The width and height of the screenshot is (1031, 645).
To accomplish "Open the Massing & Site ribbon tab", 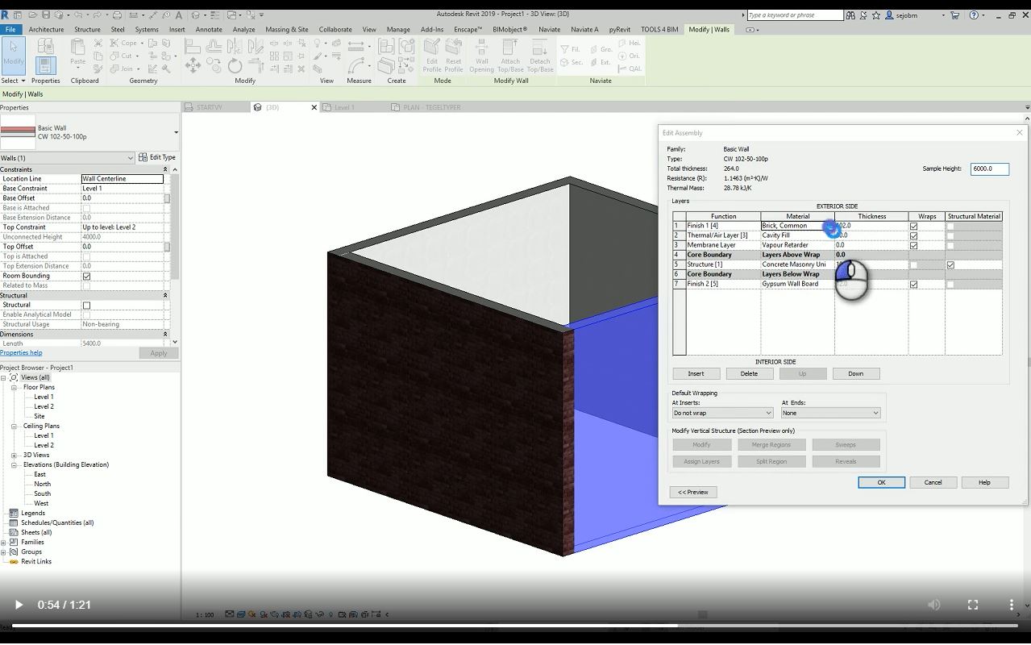I will point(287,30).
